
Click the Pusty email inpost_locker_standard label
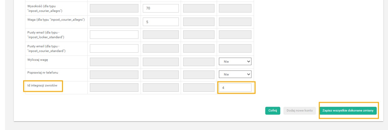(46, 35)
